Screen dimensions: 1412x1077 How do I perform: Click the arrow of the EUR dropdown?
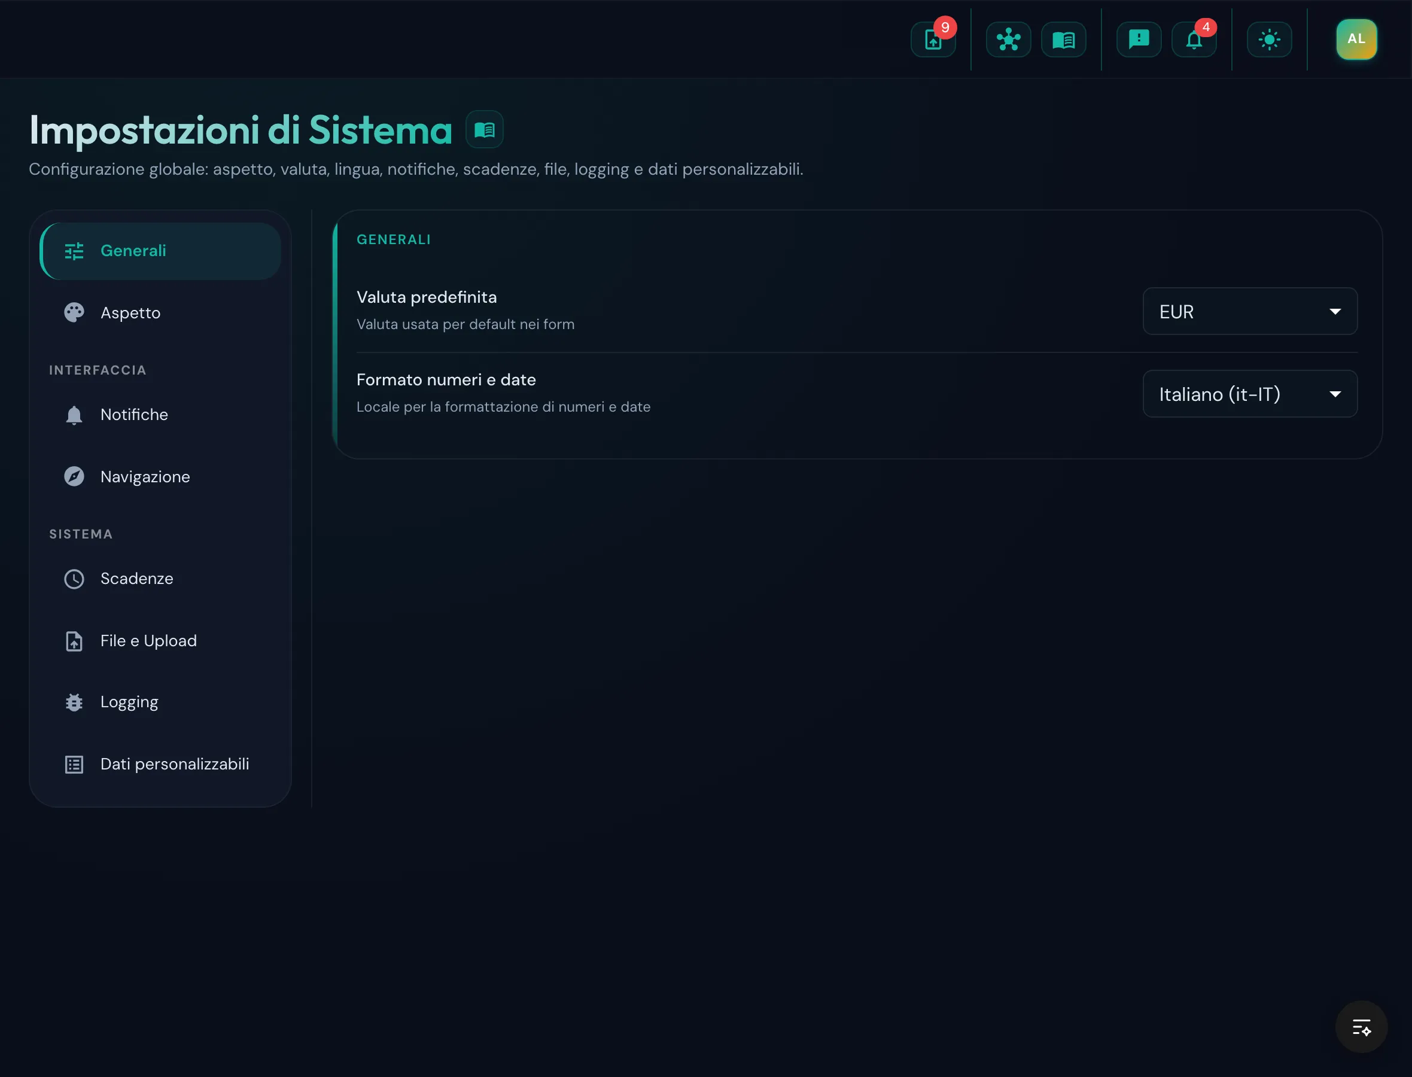click(1335, 312)
